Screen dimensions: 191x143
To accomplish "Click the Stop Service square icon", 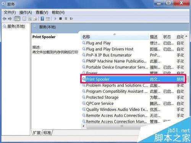I will coord(61,19).
